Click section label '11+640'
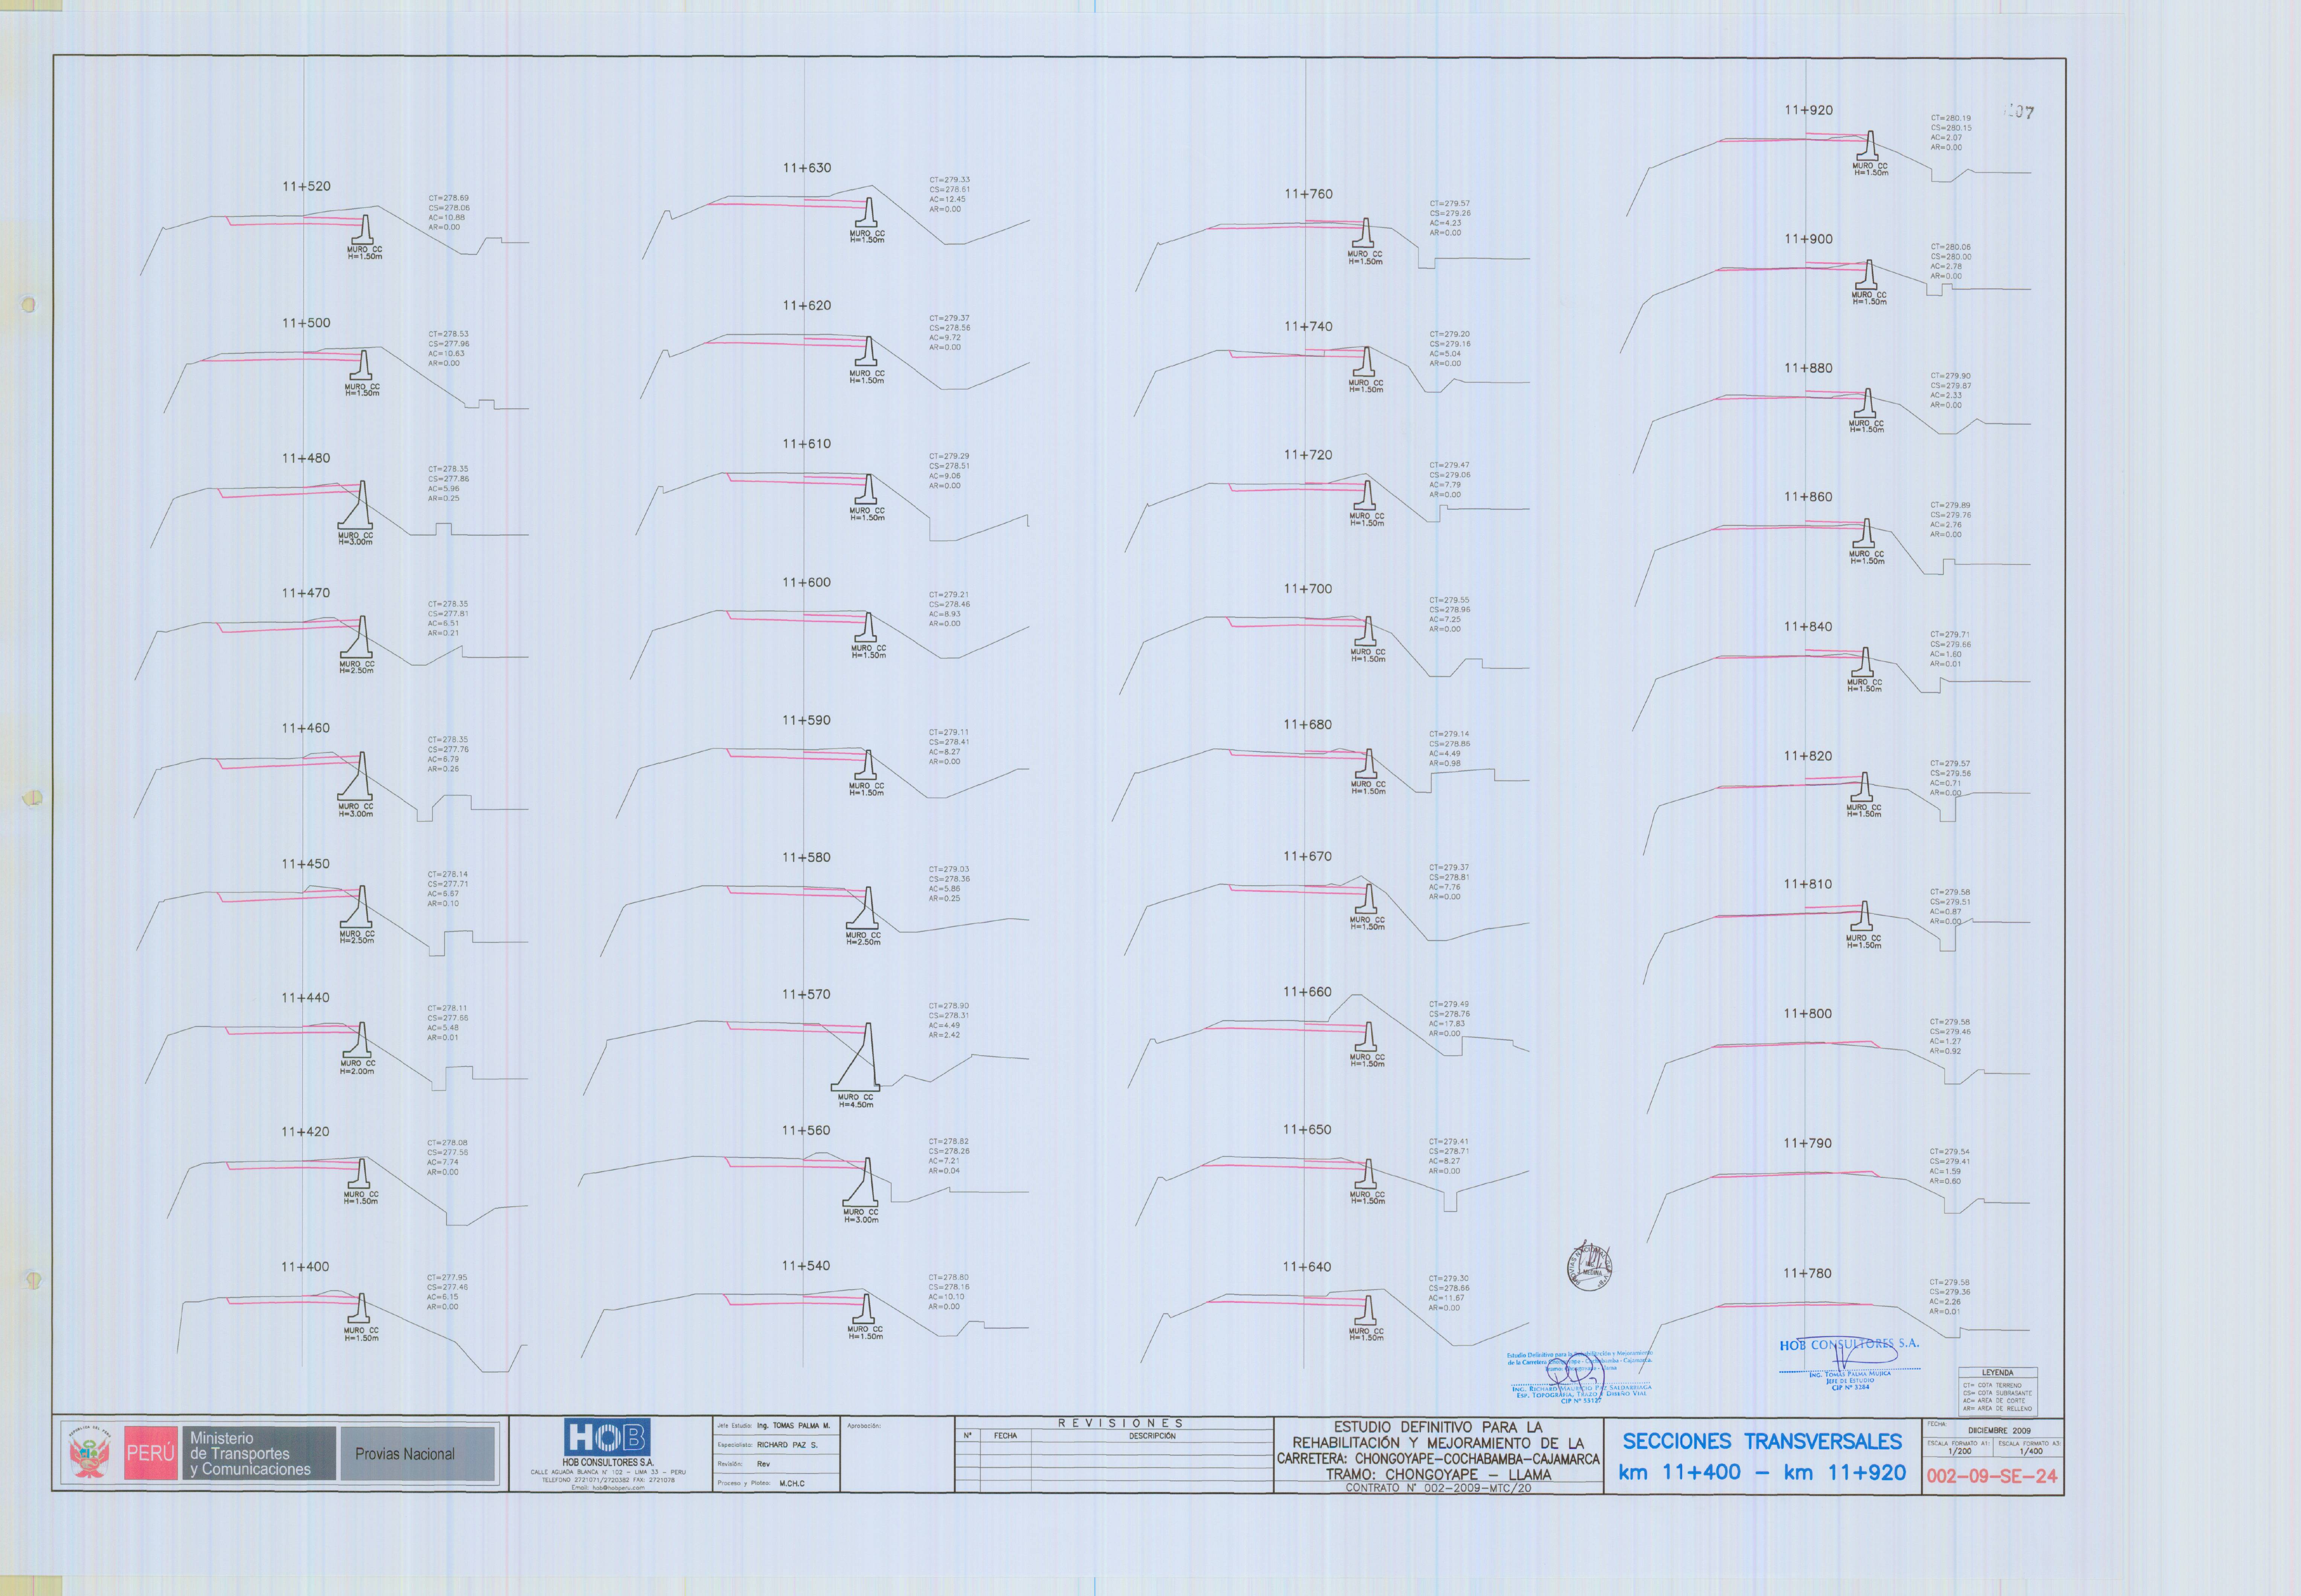 (1308, 1267)
